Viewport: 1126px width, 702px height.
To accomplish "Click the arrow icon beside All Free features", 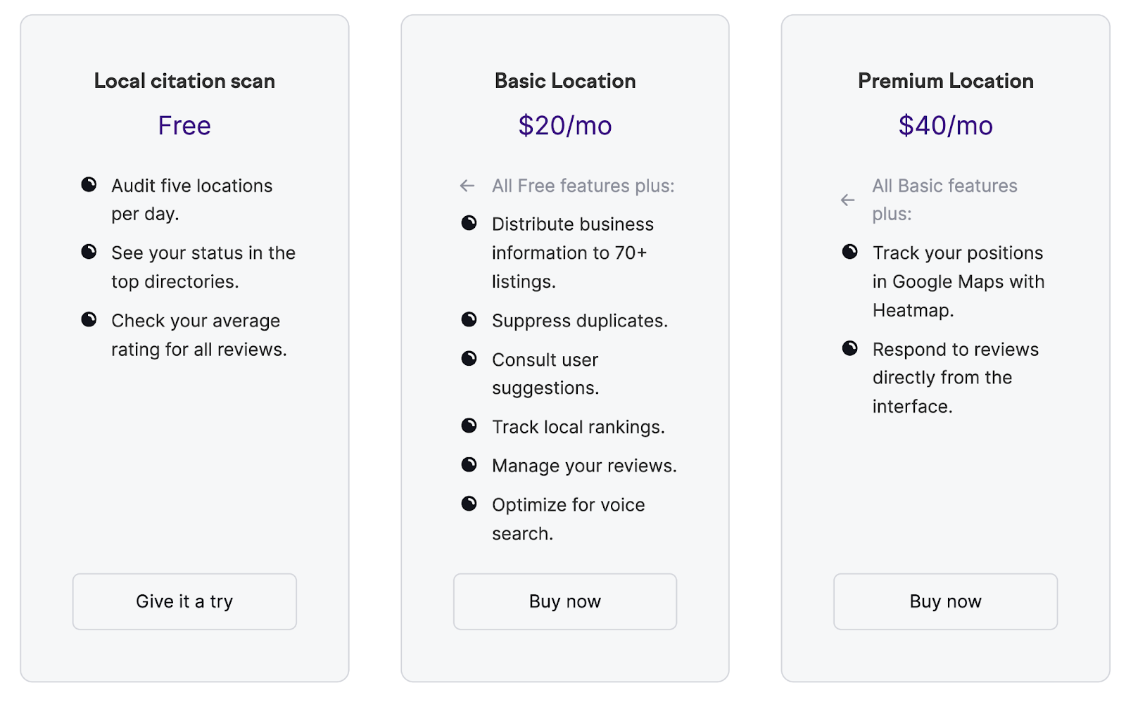I will coord(467,186).
